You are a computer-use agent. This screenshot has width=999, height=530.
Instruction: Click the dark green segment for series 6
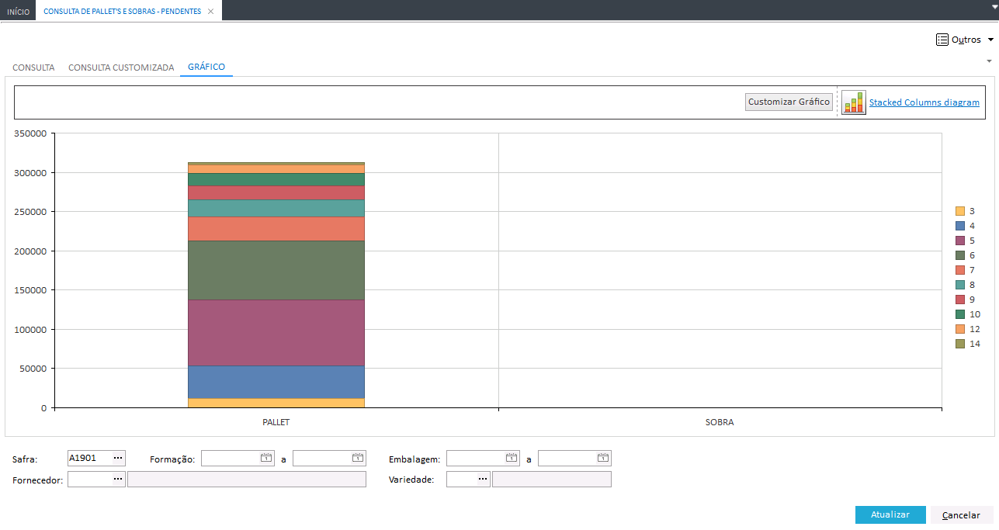(276, 270)
